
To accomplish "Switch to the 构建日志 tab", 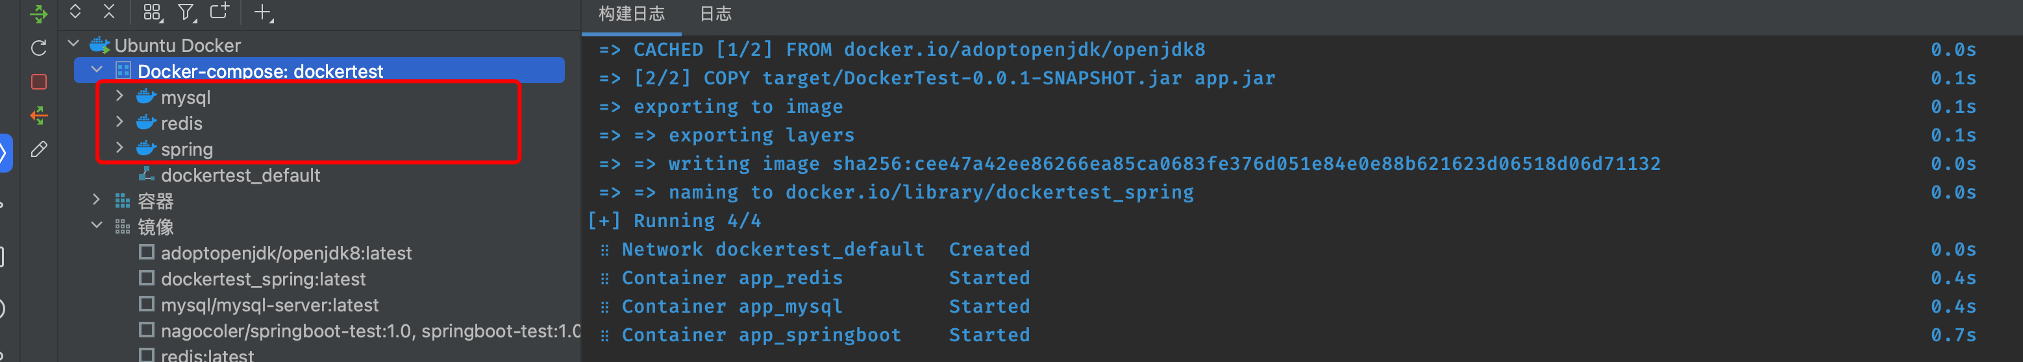I will 630,14.
